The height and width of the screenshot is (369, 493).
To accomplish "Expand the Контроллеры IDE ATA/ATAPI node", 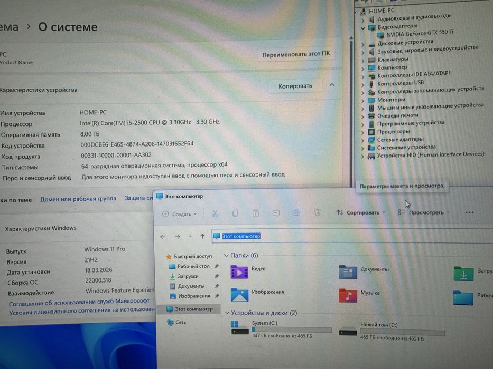I will click(363, 76).
